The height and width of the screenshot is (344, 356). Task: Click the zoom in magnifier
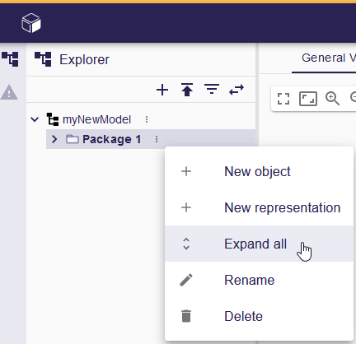(x=332, y=99)
